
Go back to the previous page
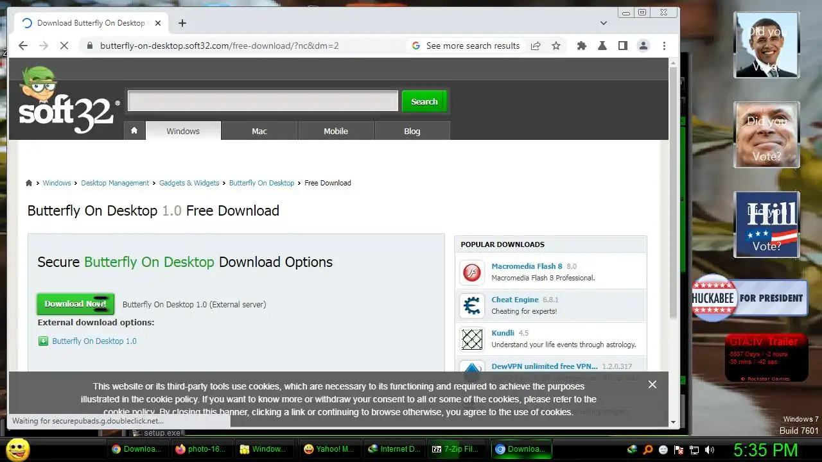pyautogui.click(x=23, y=46)
